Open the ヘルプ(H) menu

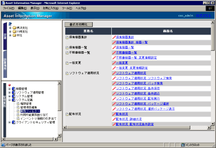click(81, 8)
